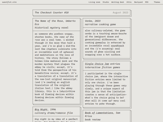Click the 'narrative cooking game' subtitle
The image size is (163, 122).
point(100,24)
